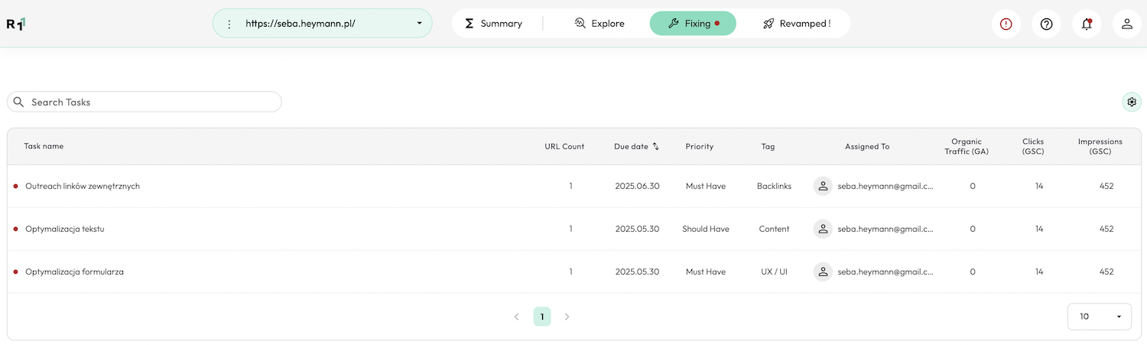Open the Revamped! tab
Image resolution: width=1147 pixels, height=345 pixels.
[796, 24]
